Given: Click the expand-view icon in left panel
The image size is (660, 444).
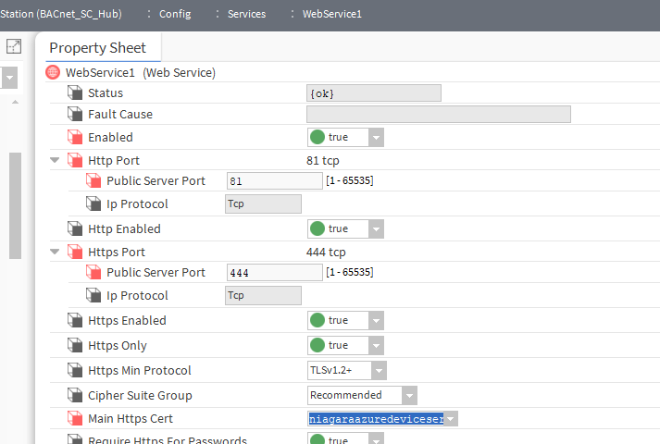Looking at the screenshot, I should click(14, 46).
